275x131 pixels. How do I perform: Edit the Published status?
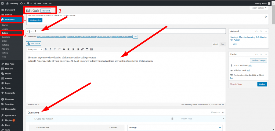[x=250, y=66]
